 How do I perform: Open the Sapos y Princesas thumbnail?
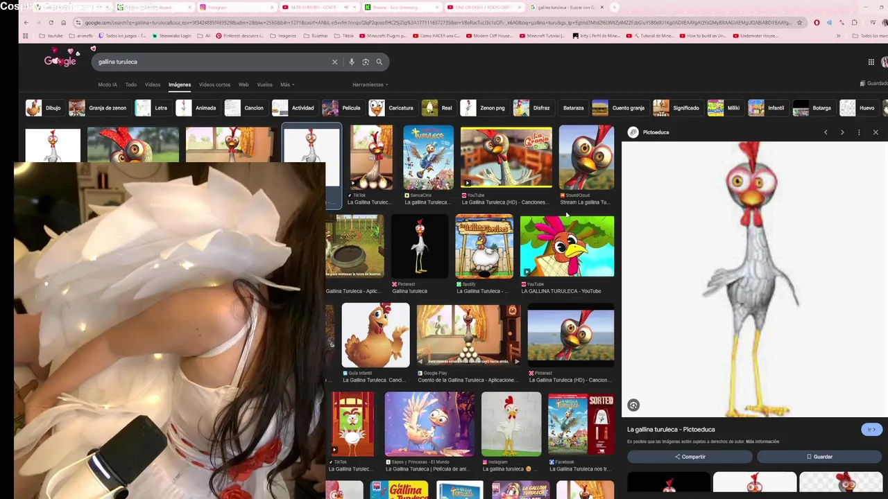coord(429,424)
